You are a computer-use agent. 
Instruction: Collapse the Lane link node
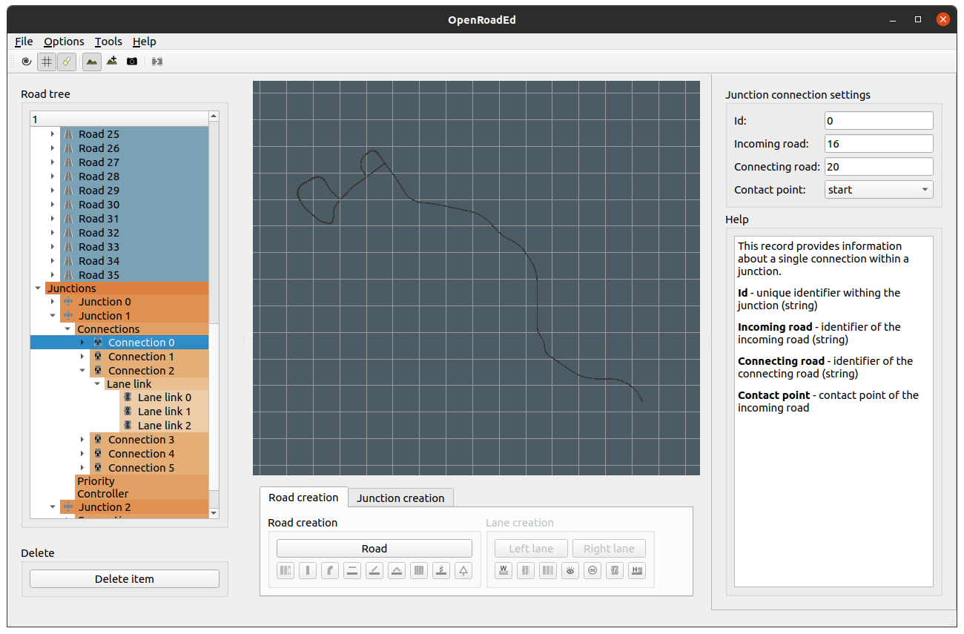(x=97, y=384)
